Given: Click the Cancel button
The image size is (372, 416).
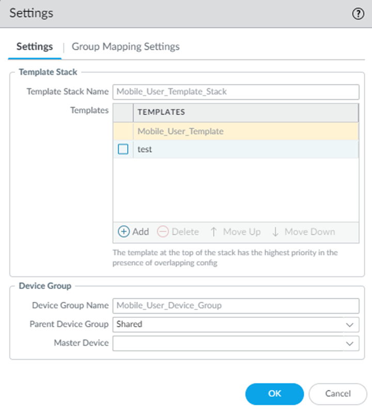Looking at the screenshot, I should (x=338, y=394).
